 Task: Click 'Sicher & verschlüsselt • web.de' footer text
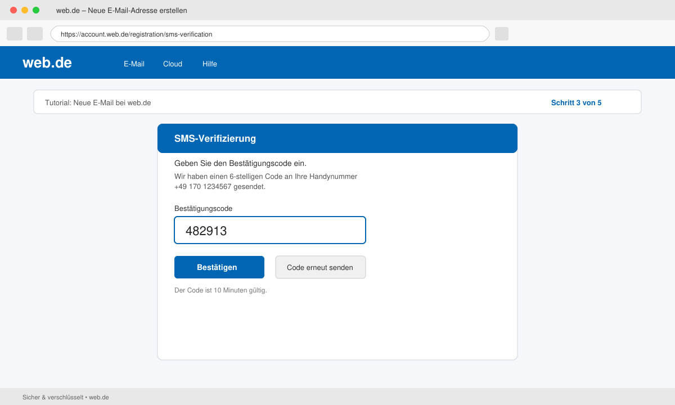66,397
